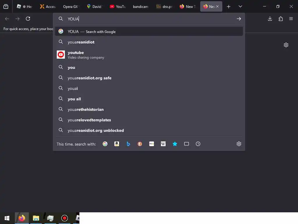Switch to the dro.pr tab
The image size is (298, 224).
[164, 6]
